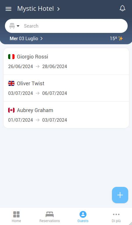Open the search type dropdown with bed icon
The width and height of the screenshot is (132, 225).
[14, 26]
